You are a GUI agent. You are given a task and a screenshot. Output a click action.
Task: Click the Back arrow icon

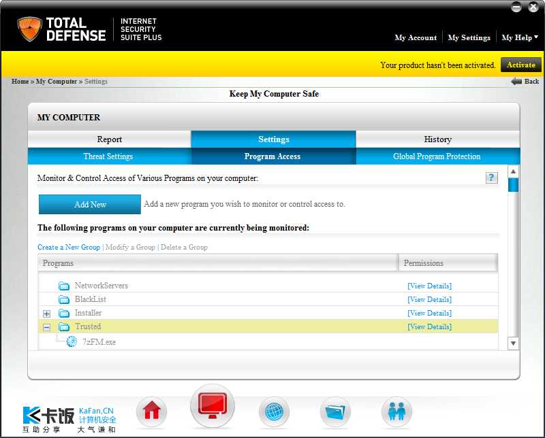pyautogui.click(x=516, y=81)
